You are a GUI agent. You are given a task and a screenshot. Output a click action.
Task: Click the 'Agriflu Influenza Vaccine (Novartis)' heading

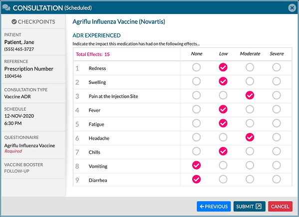click(x=119, y=22)
